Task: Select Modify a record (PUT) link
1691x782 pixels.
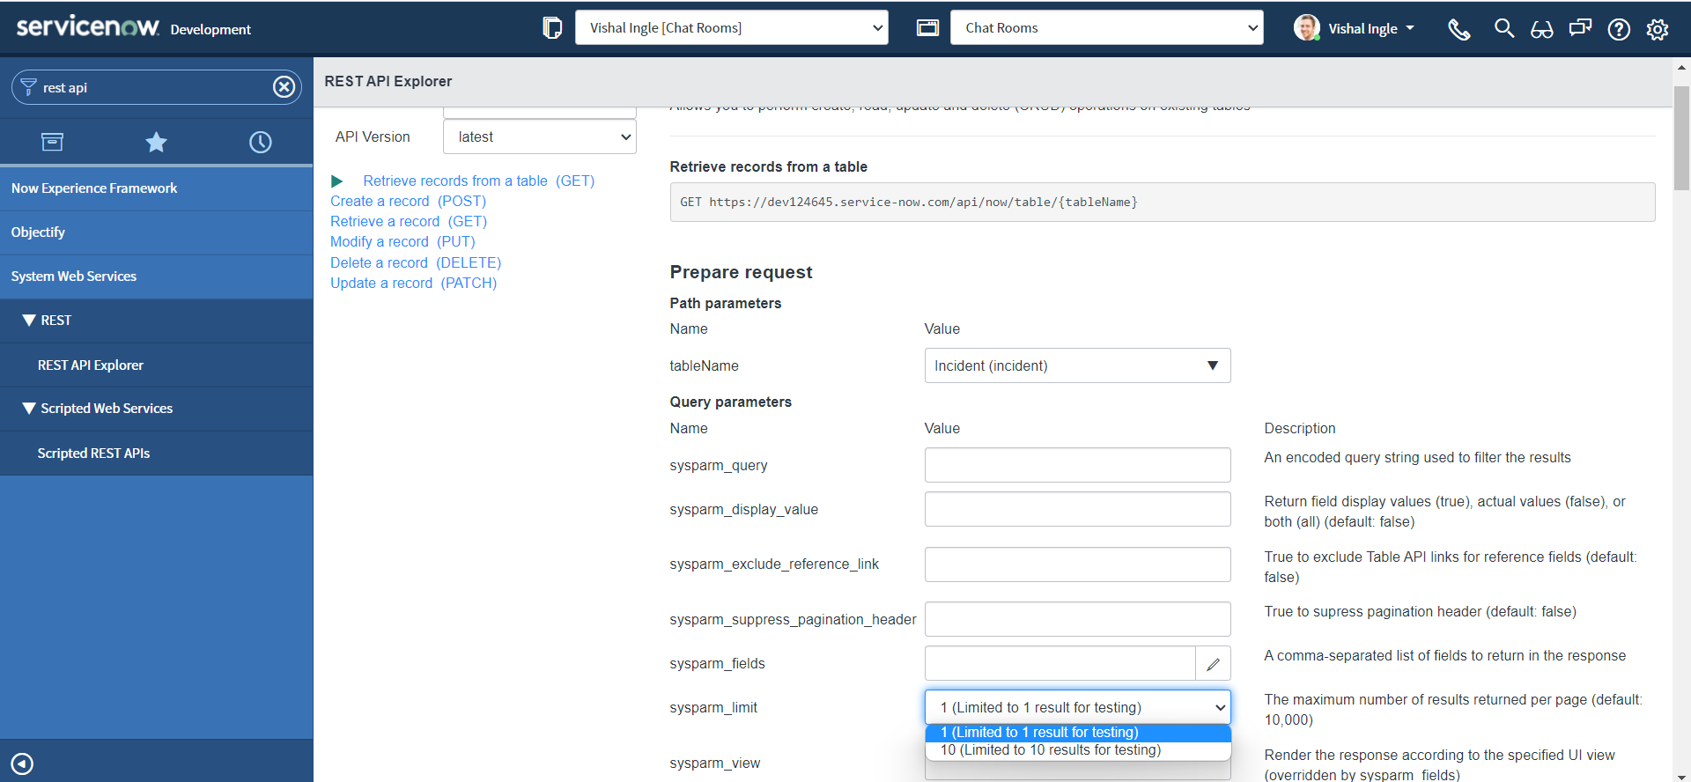Action: pyautogui.click(x=402, y=242)
